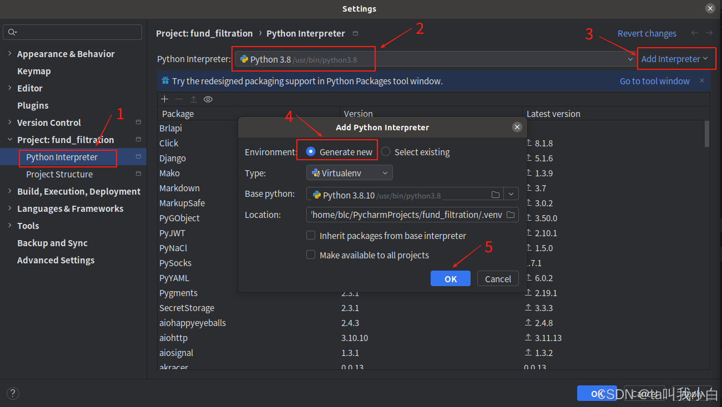
Task: Click the back navigation arrow
Action: pos(695,33)
